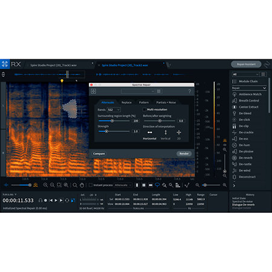The height and width of the screenshot is (272, 272).
Task: Open the Instant process Attenuate mode dropdown
Action: pyautogui.click(x=123, y=185)
